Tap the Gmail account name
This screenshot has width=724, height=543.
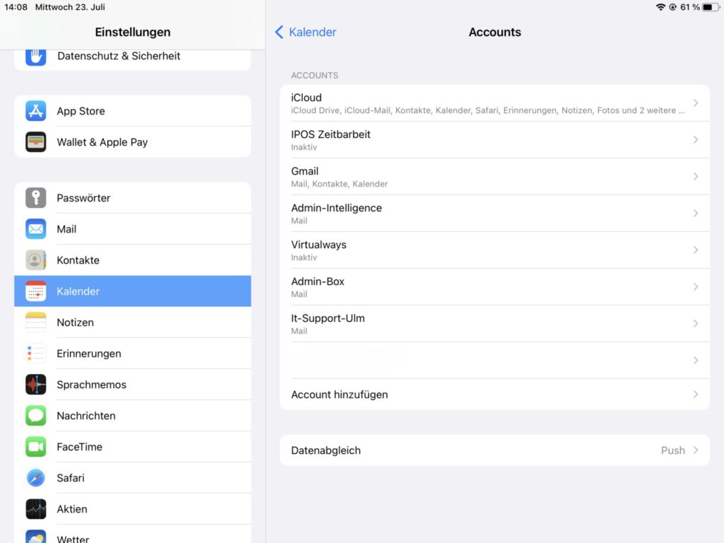(x=305, y=171)
